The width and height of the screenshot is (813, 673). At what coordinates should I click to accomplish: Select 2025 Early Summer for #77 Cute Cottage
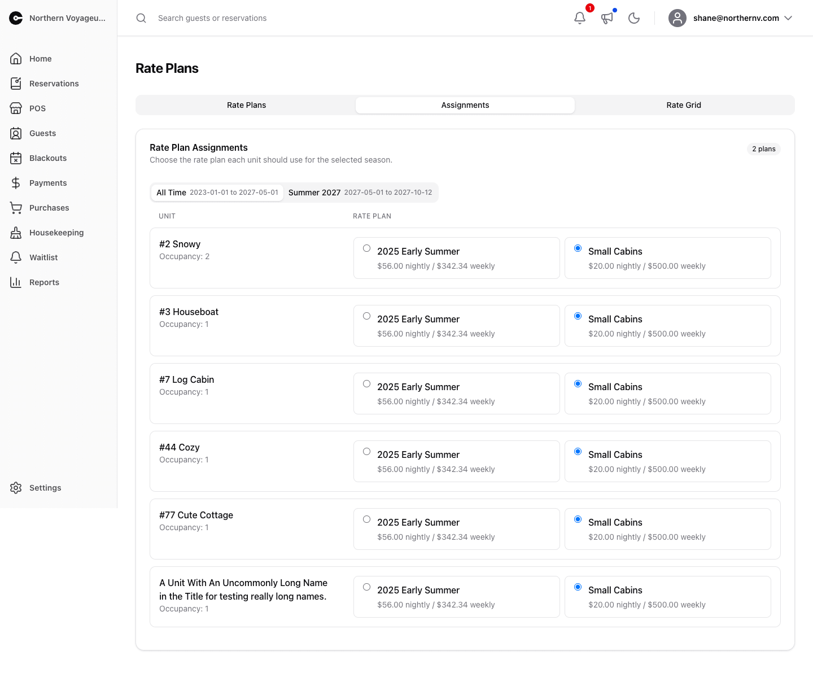click(367, 519)
